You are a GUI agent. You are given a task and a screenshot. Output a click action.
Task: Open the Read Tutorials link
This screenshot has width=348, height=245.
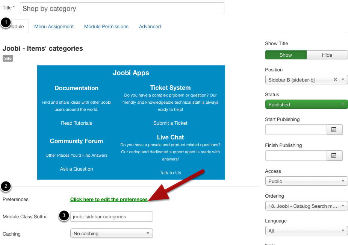76,123
